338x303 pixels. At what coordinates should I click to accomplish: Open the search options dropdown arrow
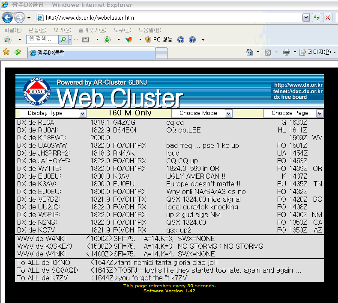tap(70, 40)
